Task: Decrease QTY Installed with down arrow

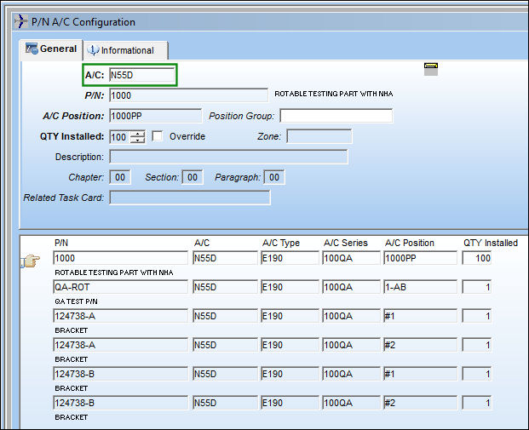Action: (138, 140)
